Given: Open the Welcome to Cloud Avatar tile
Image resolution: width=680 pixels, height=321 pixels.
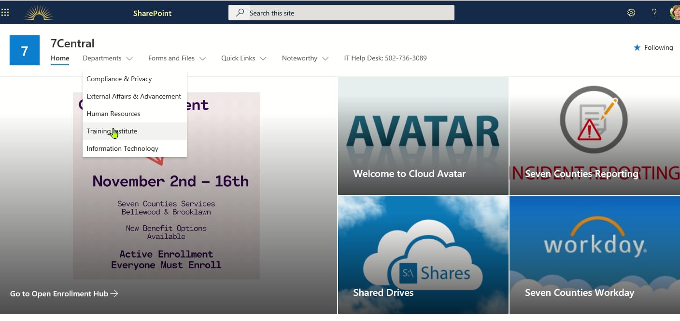Looking at the screenshot, I should coord(423,136).
